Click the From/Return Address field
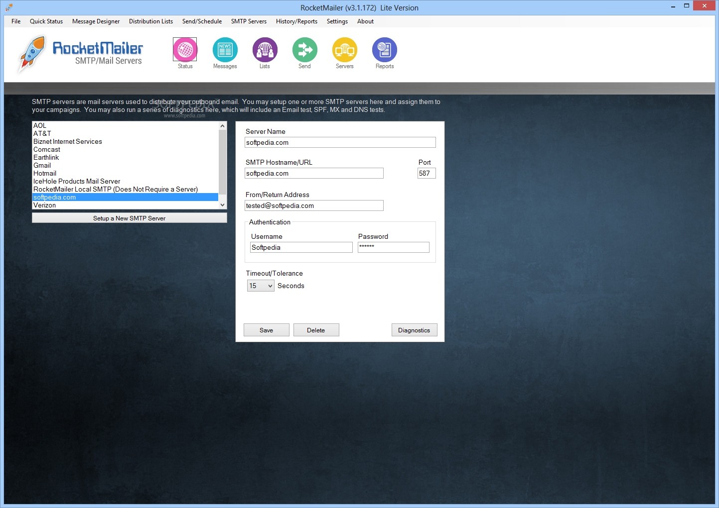This screenshot has width=719, height=508. click(314, 205)
